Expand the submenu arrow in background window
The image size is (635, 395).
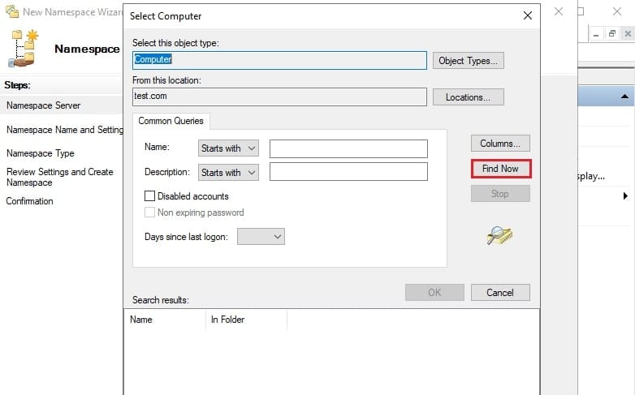[625, 196]
